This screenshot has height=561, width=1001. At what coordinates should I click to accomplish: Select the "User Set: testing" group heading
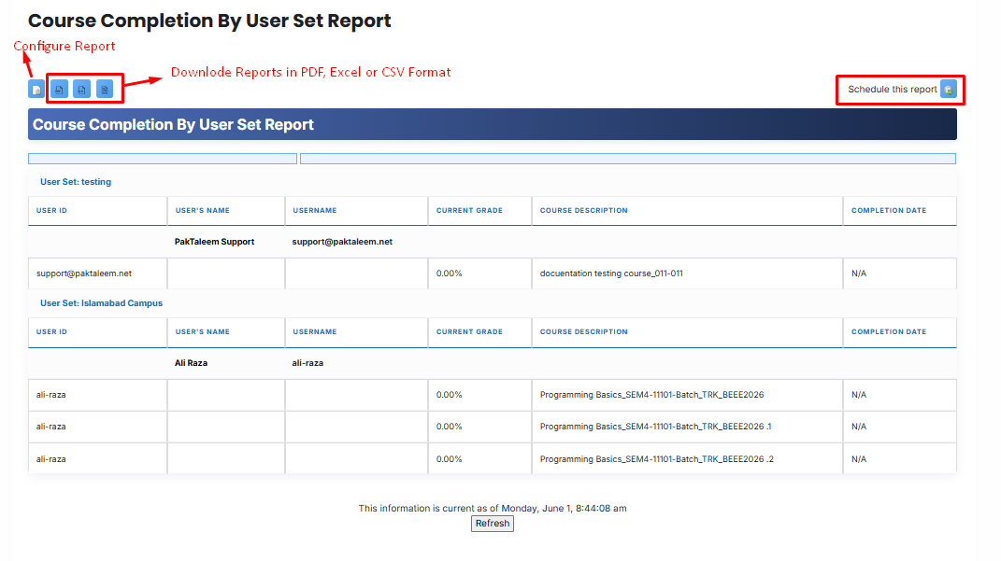pyautogui.click(x=76, y=182)
